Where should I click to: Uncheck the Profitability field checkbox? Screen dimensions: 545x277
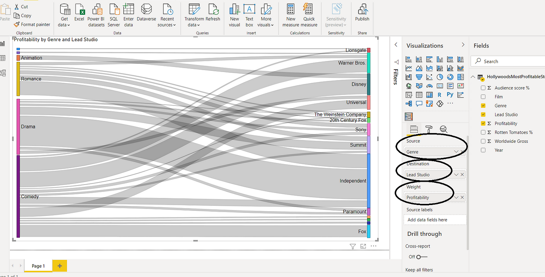(x=483, y=123)
